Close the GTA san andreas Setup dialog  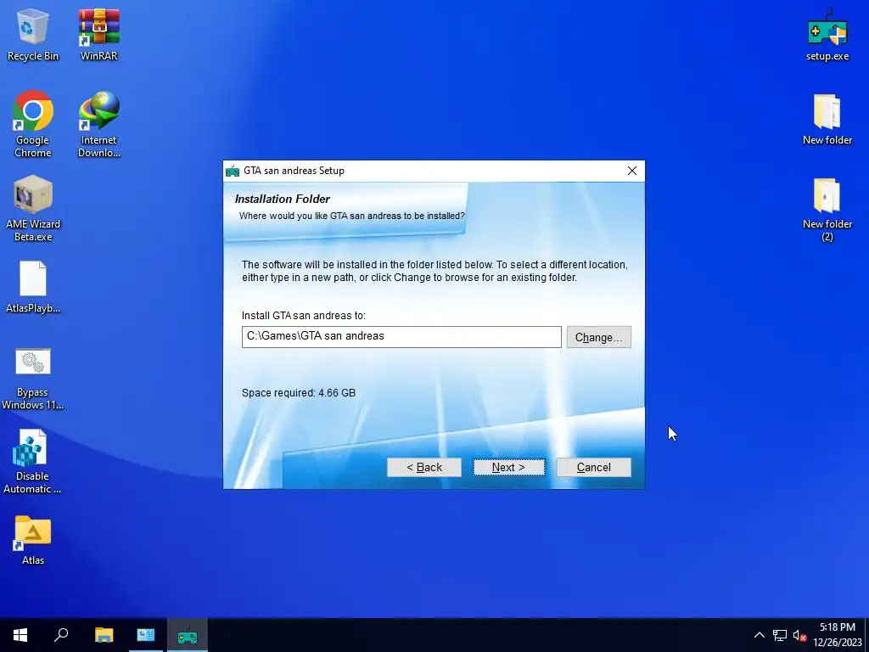[631, 171]
